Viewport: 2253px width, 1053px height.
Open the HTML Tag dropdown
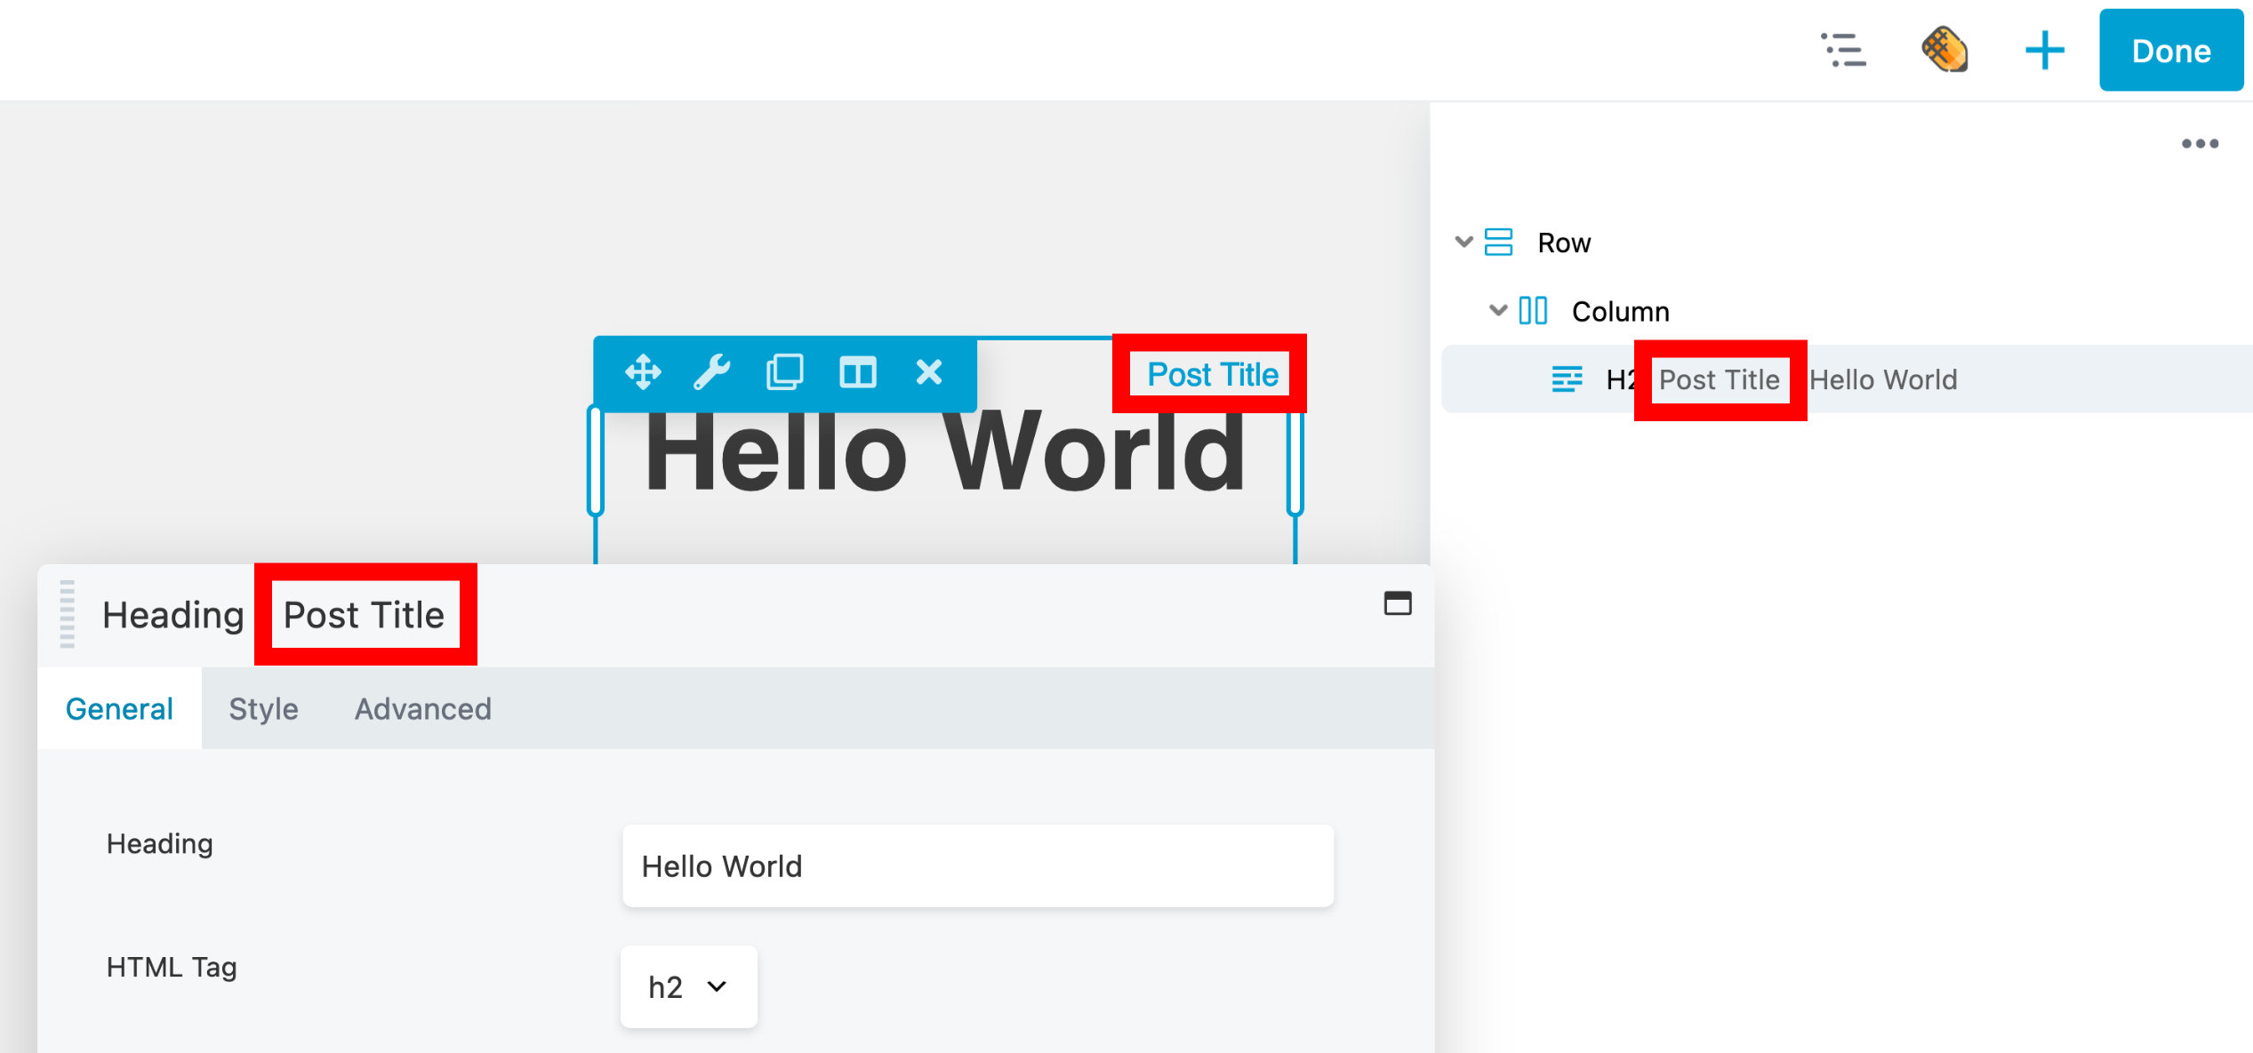tap(688, 986)
